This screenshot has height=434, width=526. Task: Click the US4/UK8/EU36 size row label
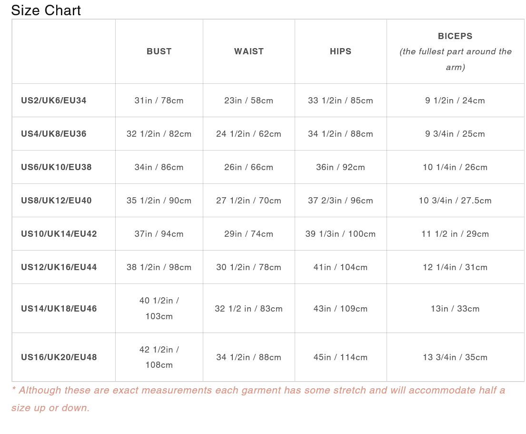pyautogui.click(x=54, y=134)
